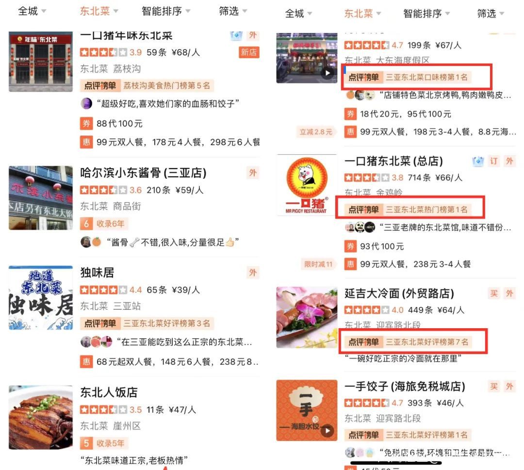Open the 东北人饭店 listing title
This screenshot has width=524, height=470.
(x=109, y=392)
